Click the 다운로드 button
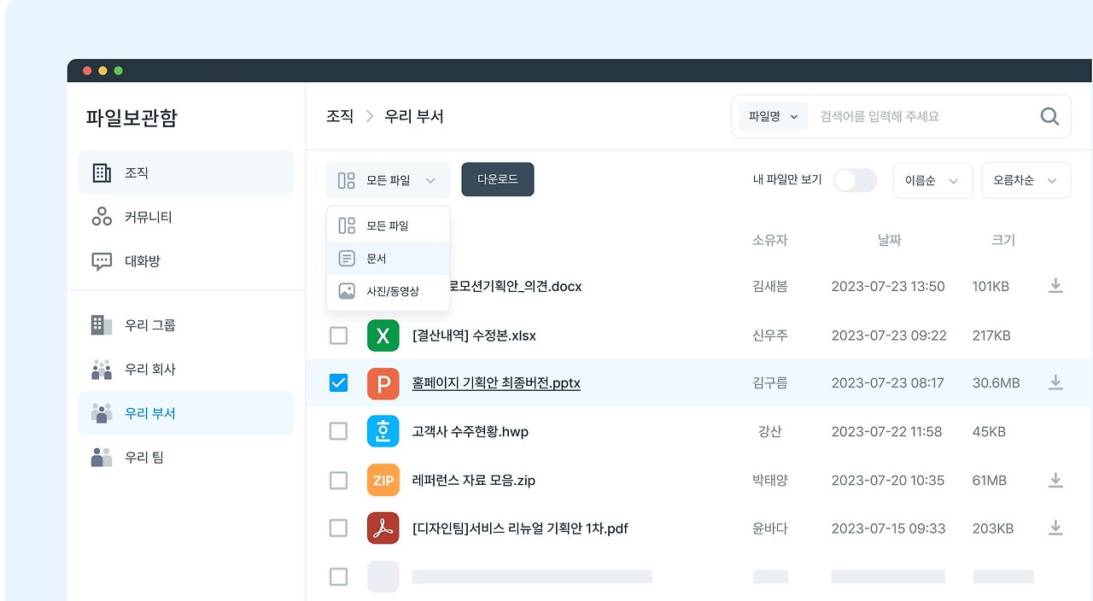 [498, 179]
